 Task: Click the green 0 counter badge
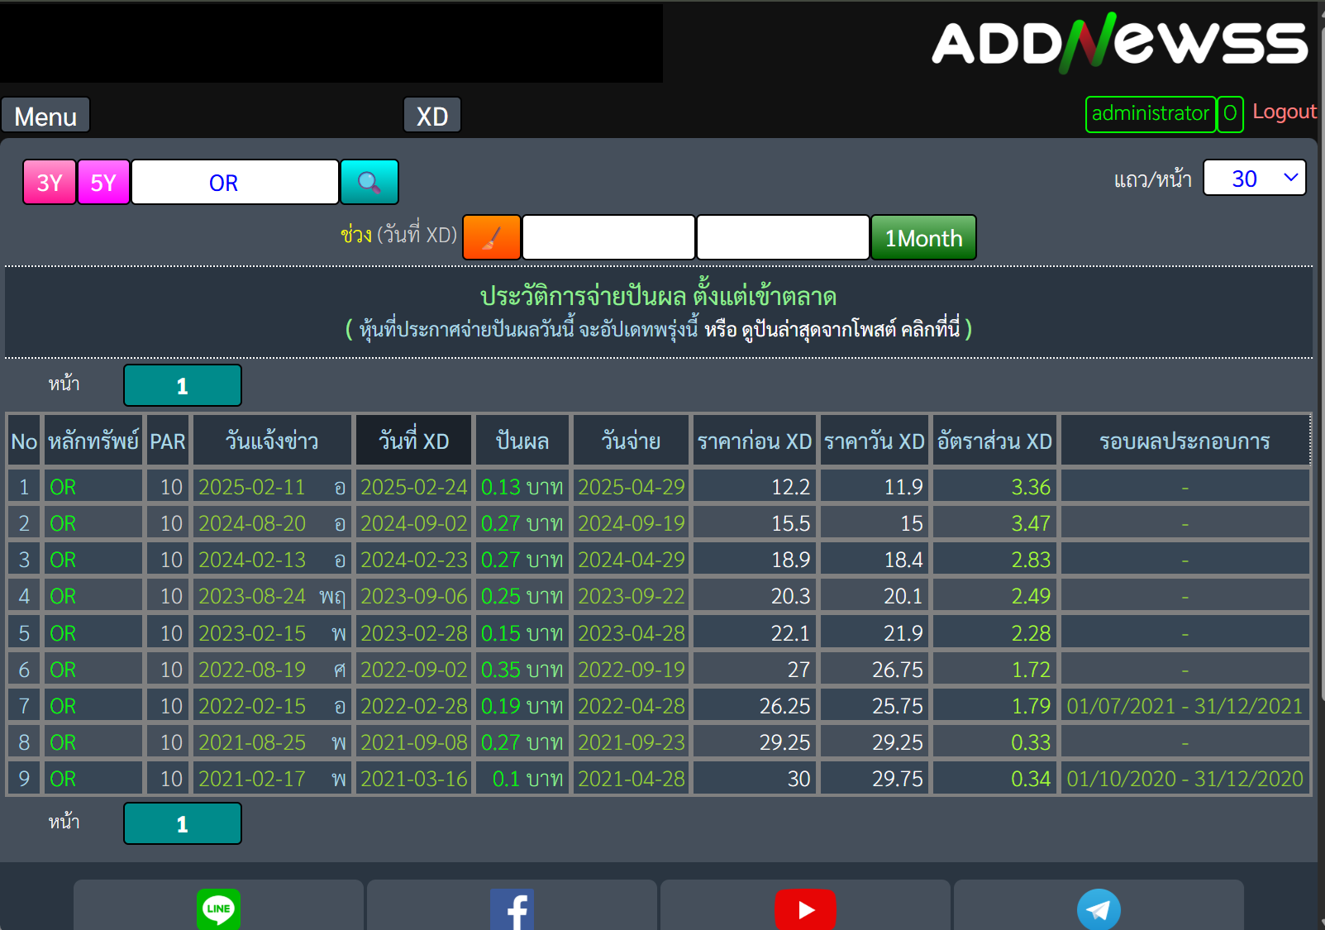[1230, 113]
